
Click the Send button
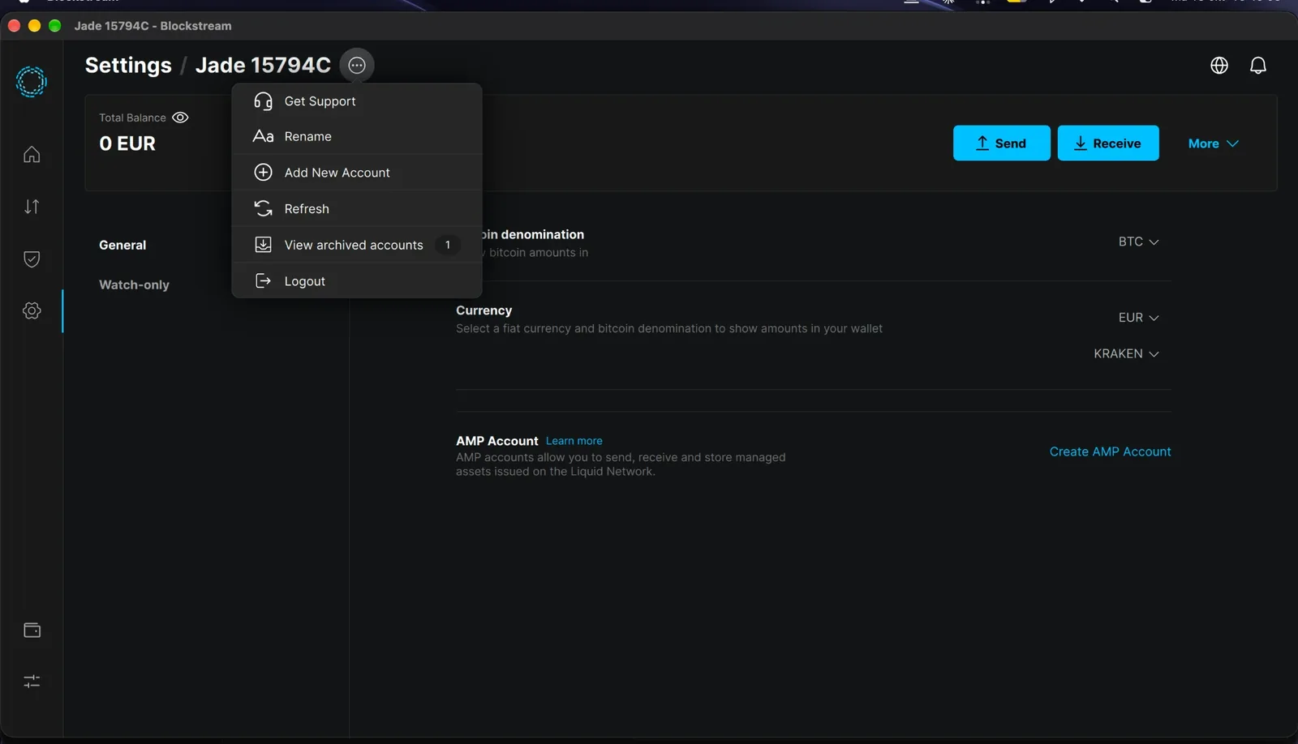(x=1002, y=143)
